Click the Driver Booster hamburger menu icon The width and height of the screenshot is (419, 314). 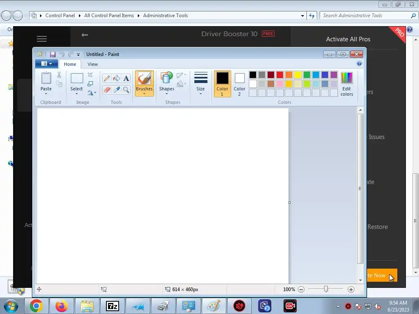coord(42,39)
